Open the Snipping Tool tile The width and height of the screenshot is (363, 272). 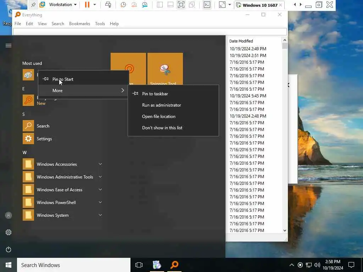[x=165, y=69]
